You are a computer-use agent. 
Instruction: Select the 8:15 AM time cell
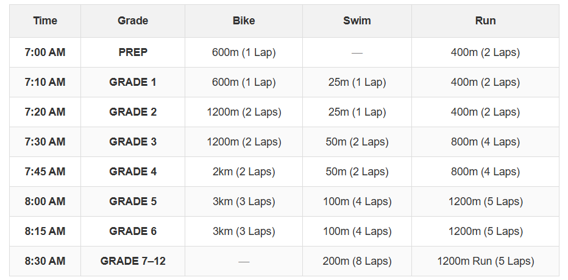point(45,231)
